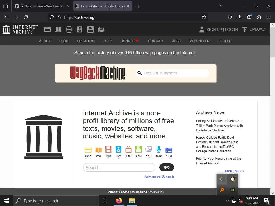
Task: Open Windows Security tray icon
Action: [x=233, y=179]
